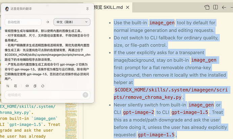Click translation line starting 对于常规画质

(47, 36)
